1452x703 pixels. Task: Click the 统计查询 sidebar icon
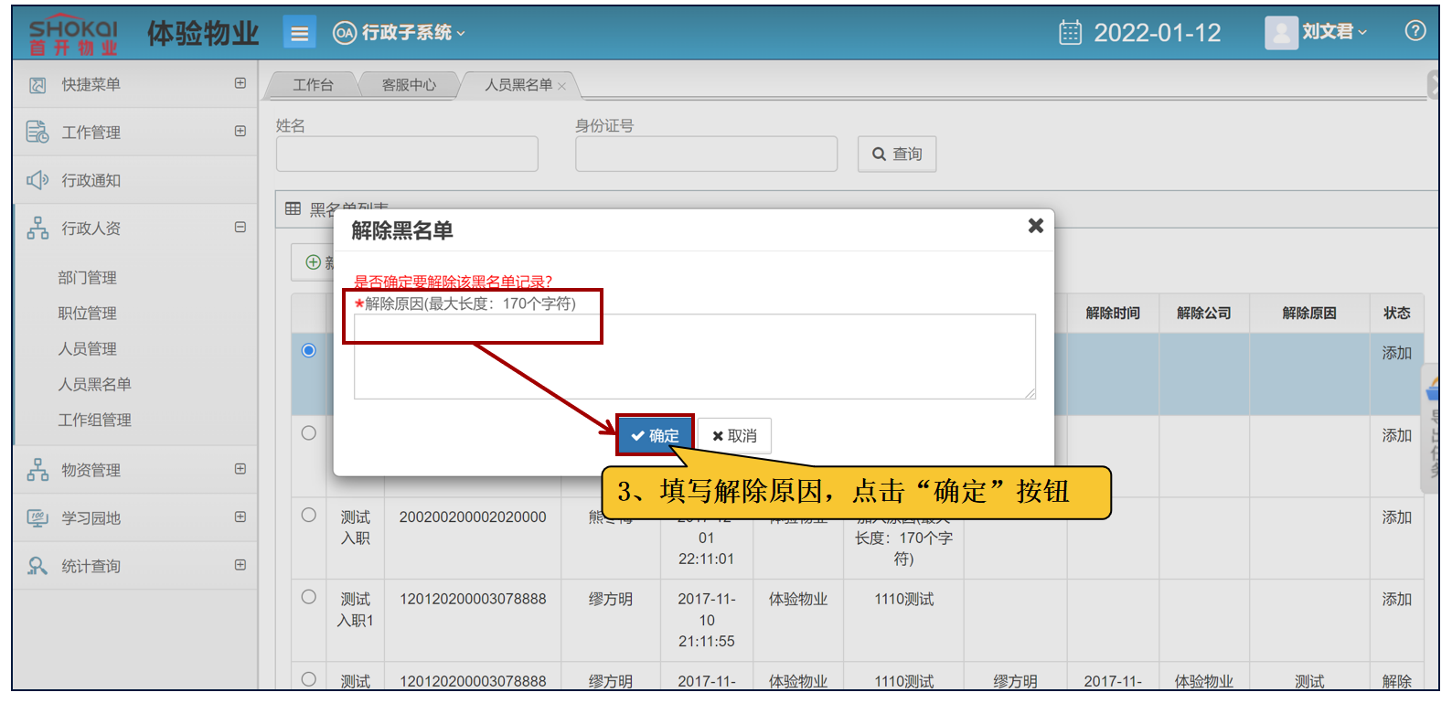pos(37,566)
